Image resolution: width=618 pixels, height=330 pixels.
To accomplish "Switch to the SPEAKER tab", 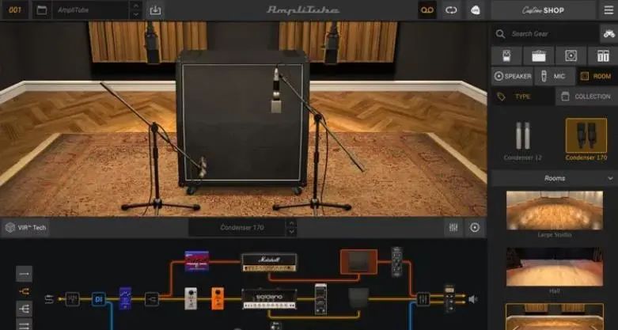I will click(512, 76).
